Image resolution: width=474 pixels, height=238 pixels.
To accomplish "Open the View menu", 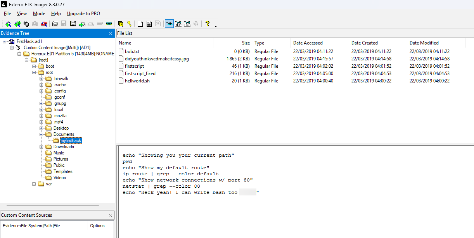I will point(22,14).
